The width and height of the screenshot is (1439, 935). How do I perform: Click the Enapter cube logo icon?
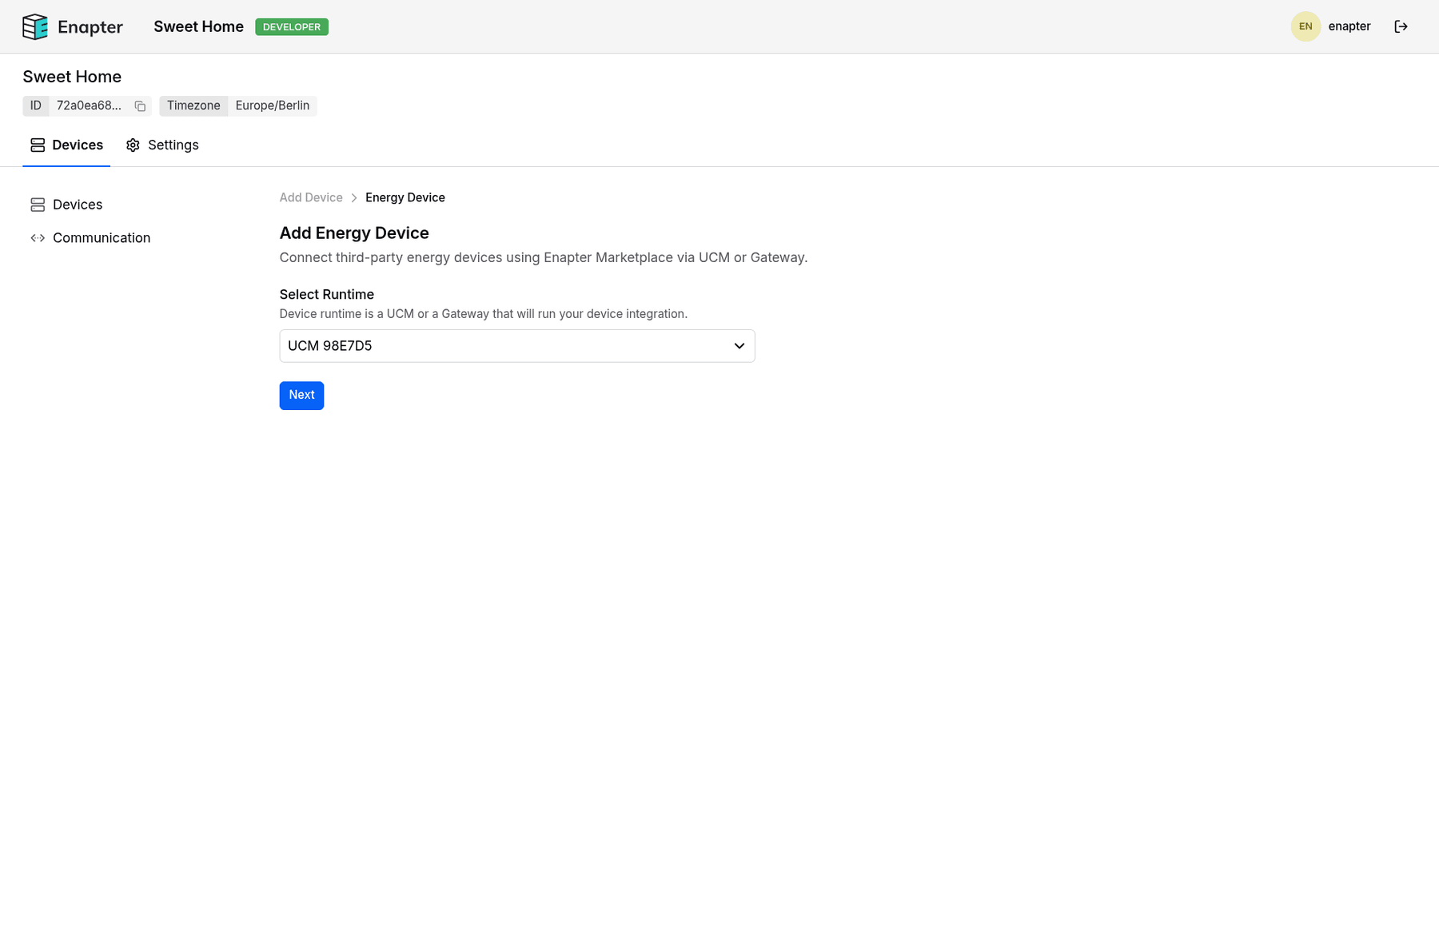[35, 26]
